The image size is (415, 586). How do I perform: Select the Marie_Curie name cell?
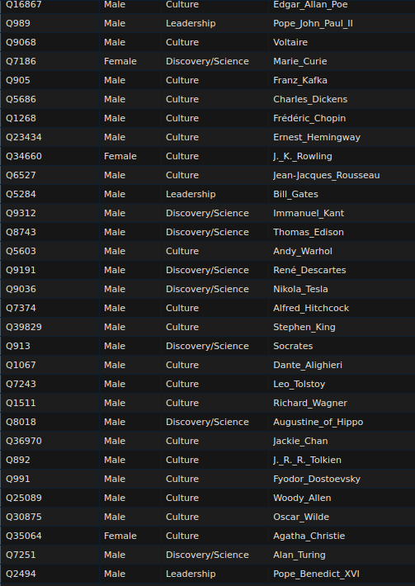(x=342, y=61)
